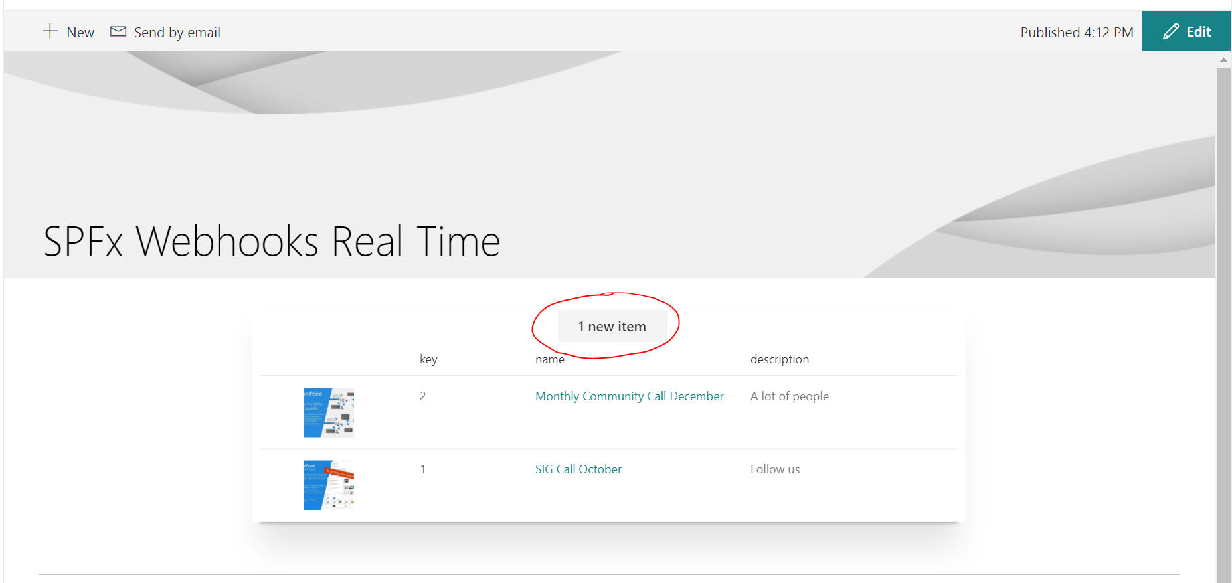Open the SIG Call October link
This screenshot has height=583, width=1232.
pyautogui.click(x=578, y=469)
